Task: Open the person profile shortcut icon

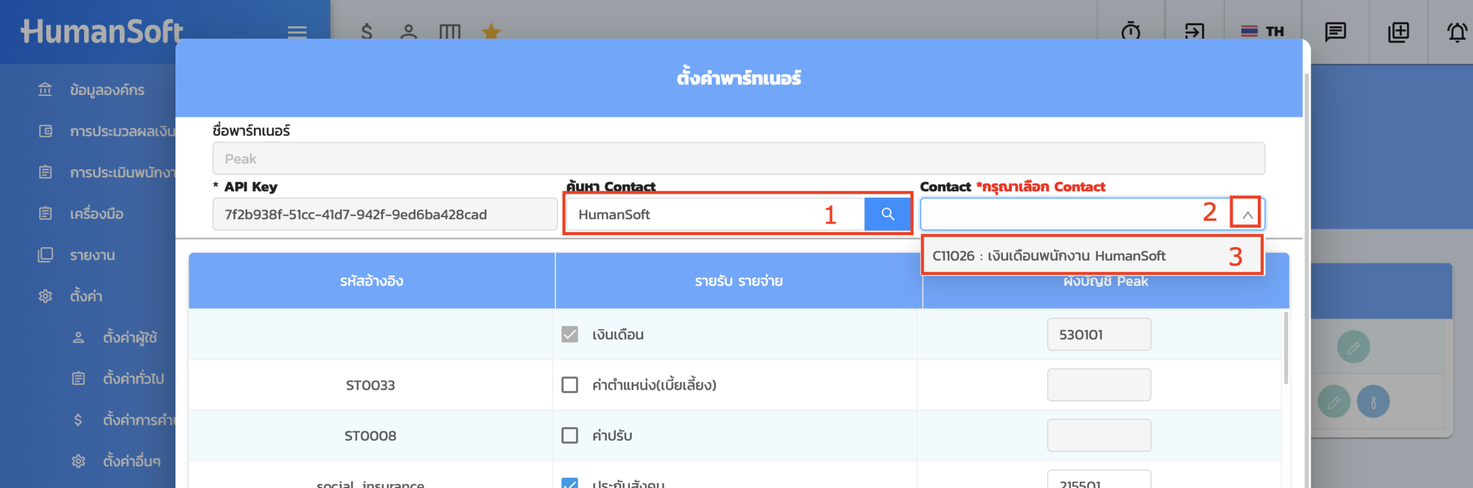Action: tap(409, 32)
